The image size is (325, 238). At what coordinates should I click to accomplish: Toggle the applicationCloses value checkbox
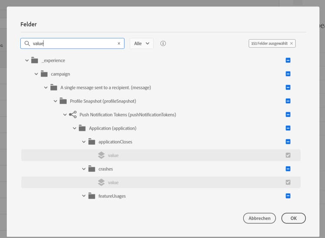(x=288, y=155)
